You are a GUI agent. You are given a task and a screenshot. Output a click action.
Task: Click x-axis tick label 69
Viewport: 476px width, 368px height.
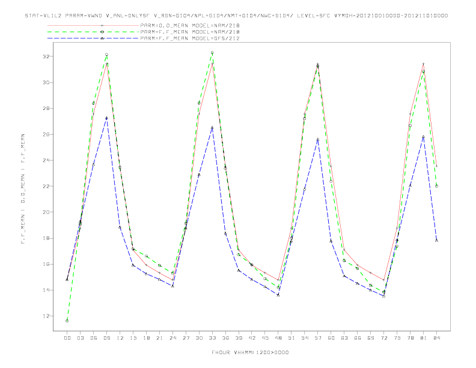tap(371, 338)
